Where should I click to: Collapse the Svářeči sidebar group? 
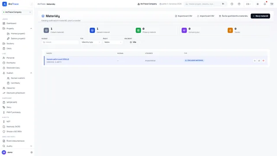31,73
